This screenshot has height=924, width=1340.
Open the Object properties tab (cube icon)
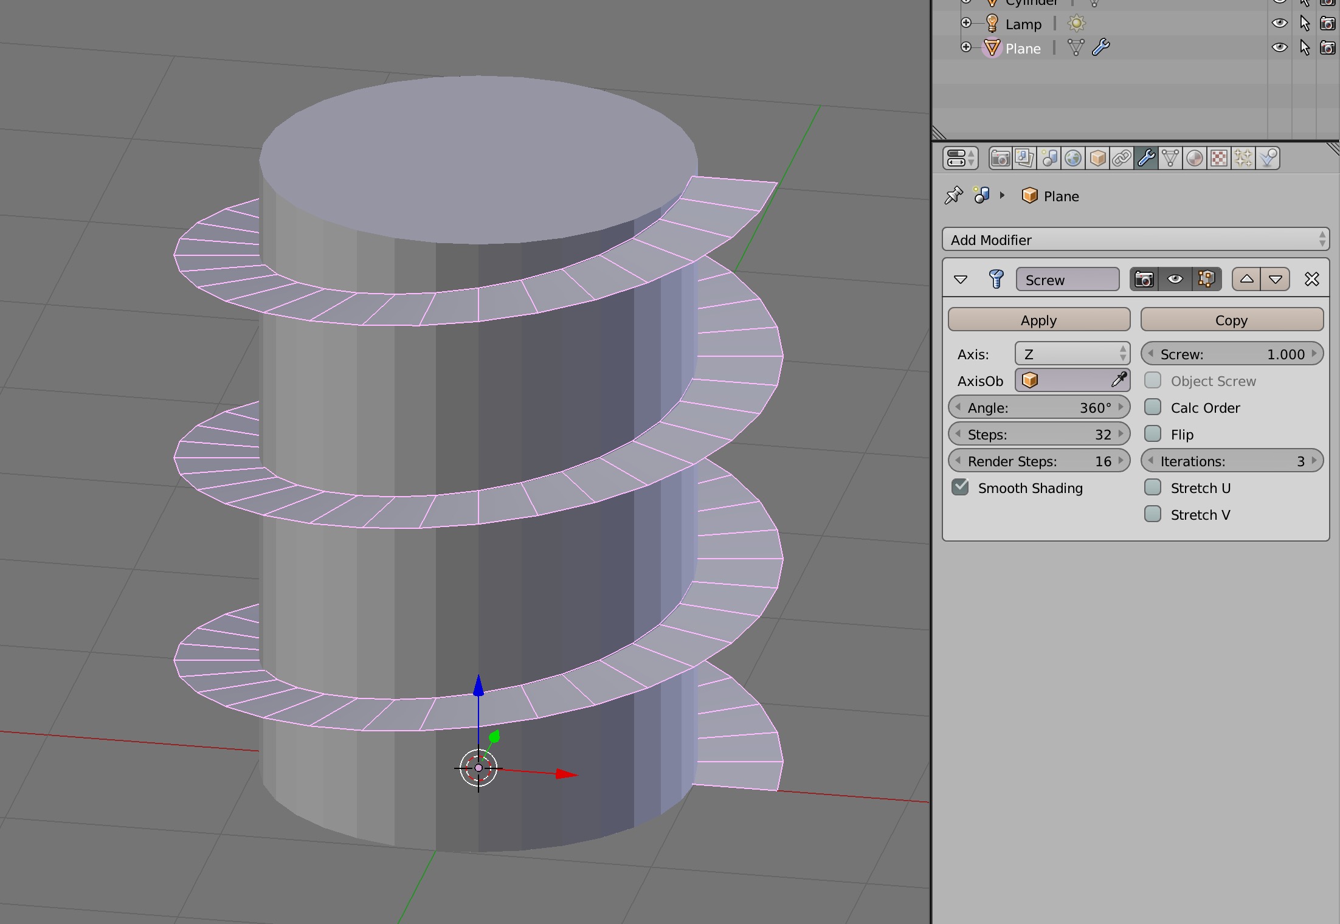1097,158
